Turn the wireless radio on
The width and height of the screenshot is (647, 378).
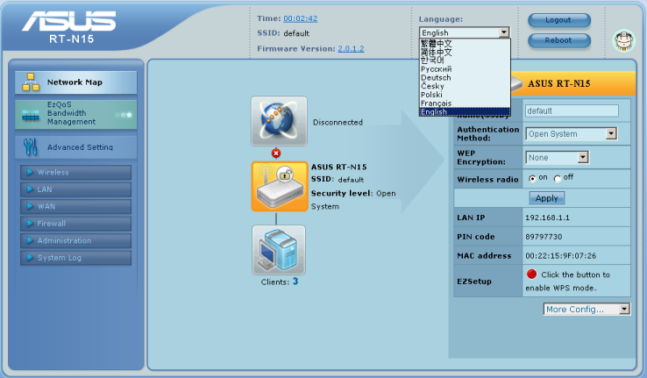[x=532, y=178]
